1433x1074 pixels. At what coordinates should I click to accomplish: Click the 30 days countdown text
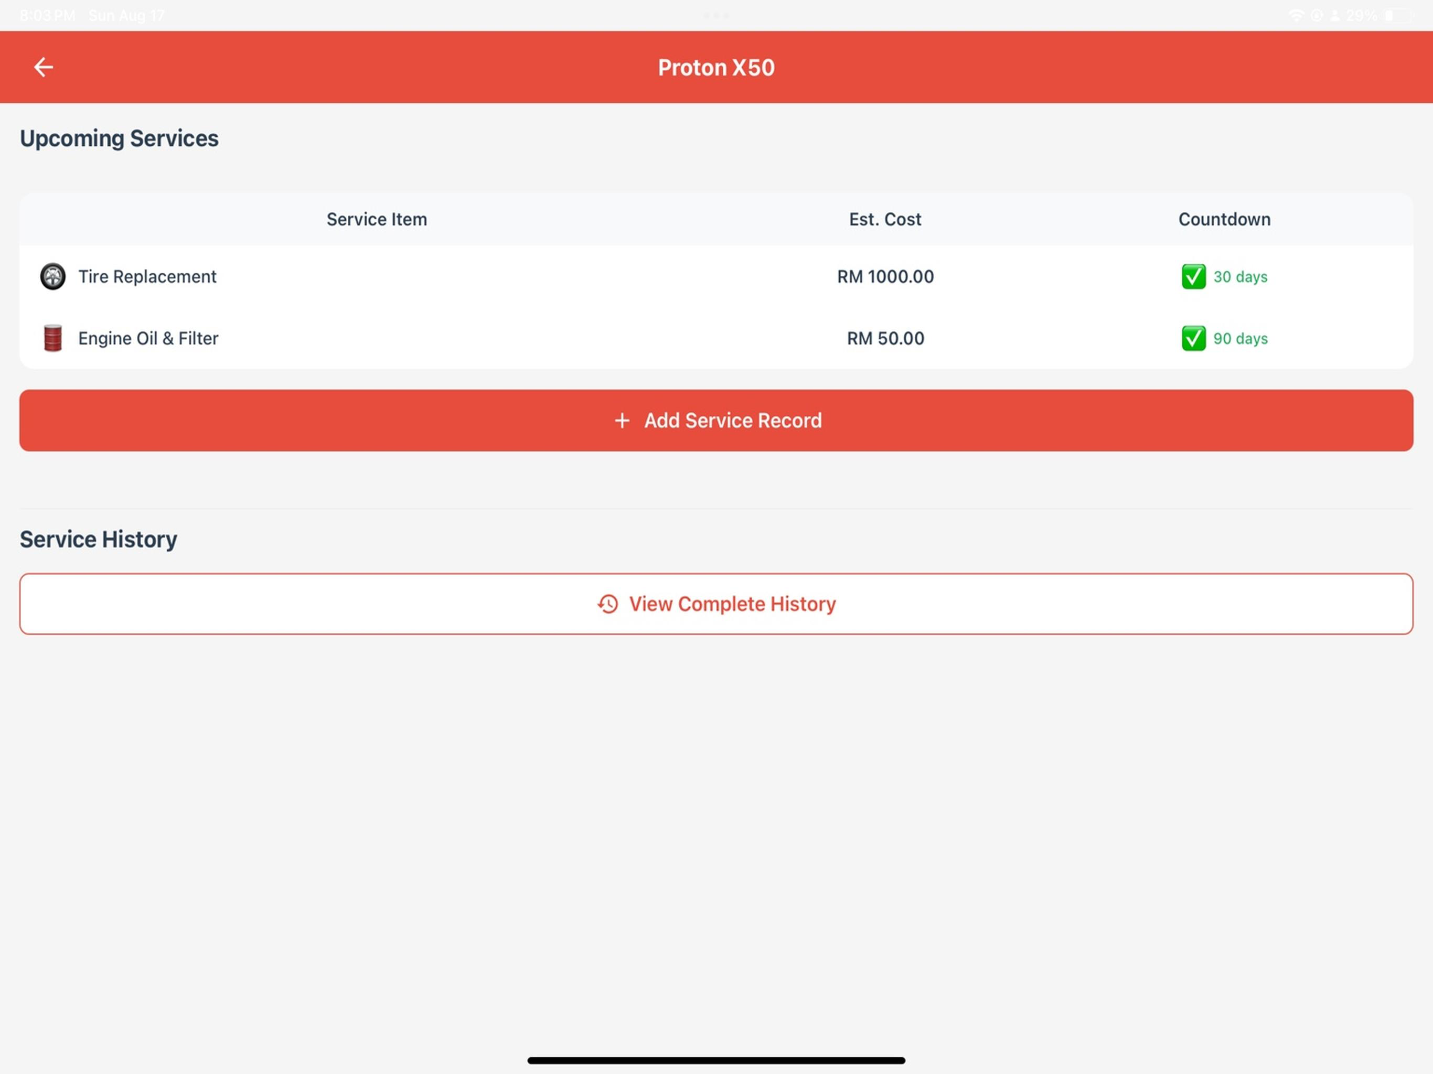[1240, 276]
